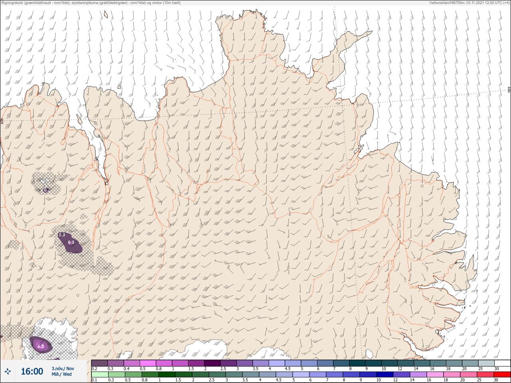Click the 'Mið./ Wed' weekday text
511x383 pixels.
click(x=61, y=374)
